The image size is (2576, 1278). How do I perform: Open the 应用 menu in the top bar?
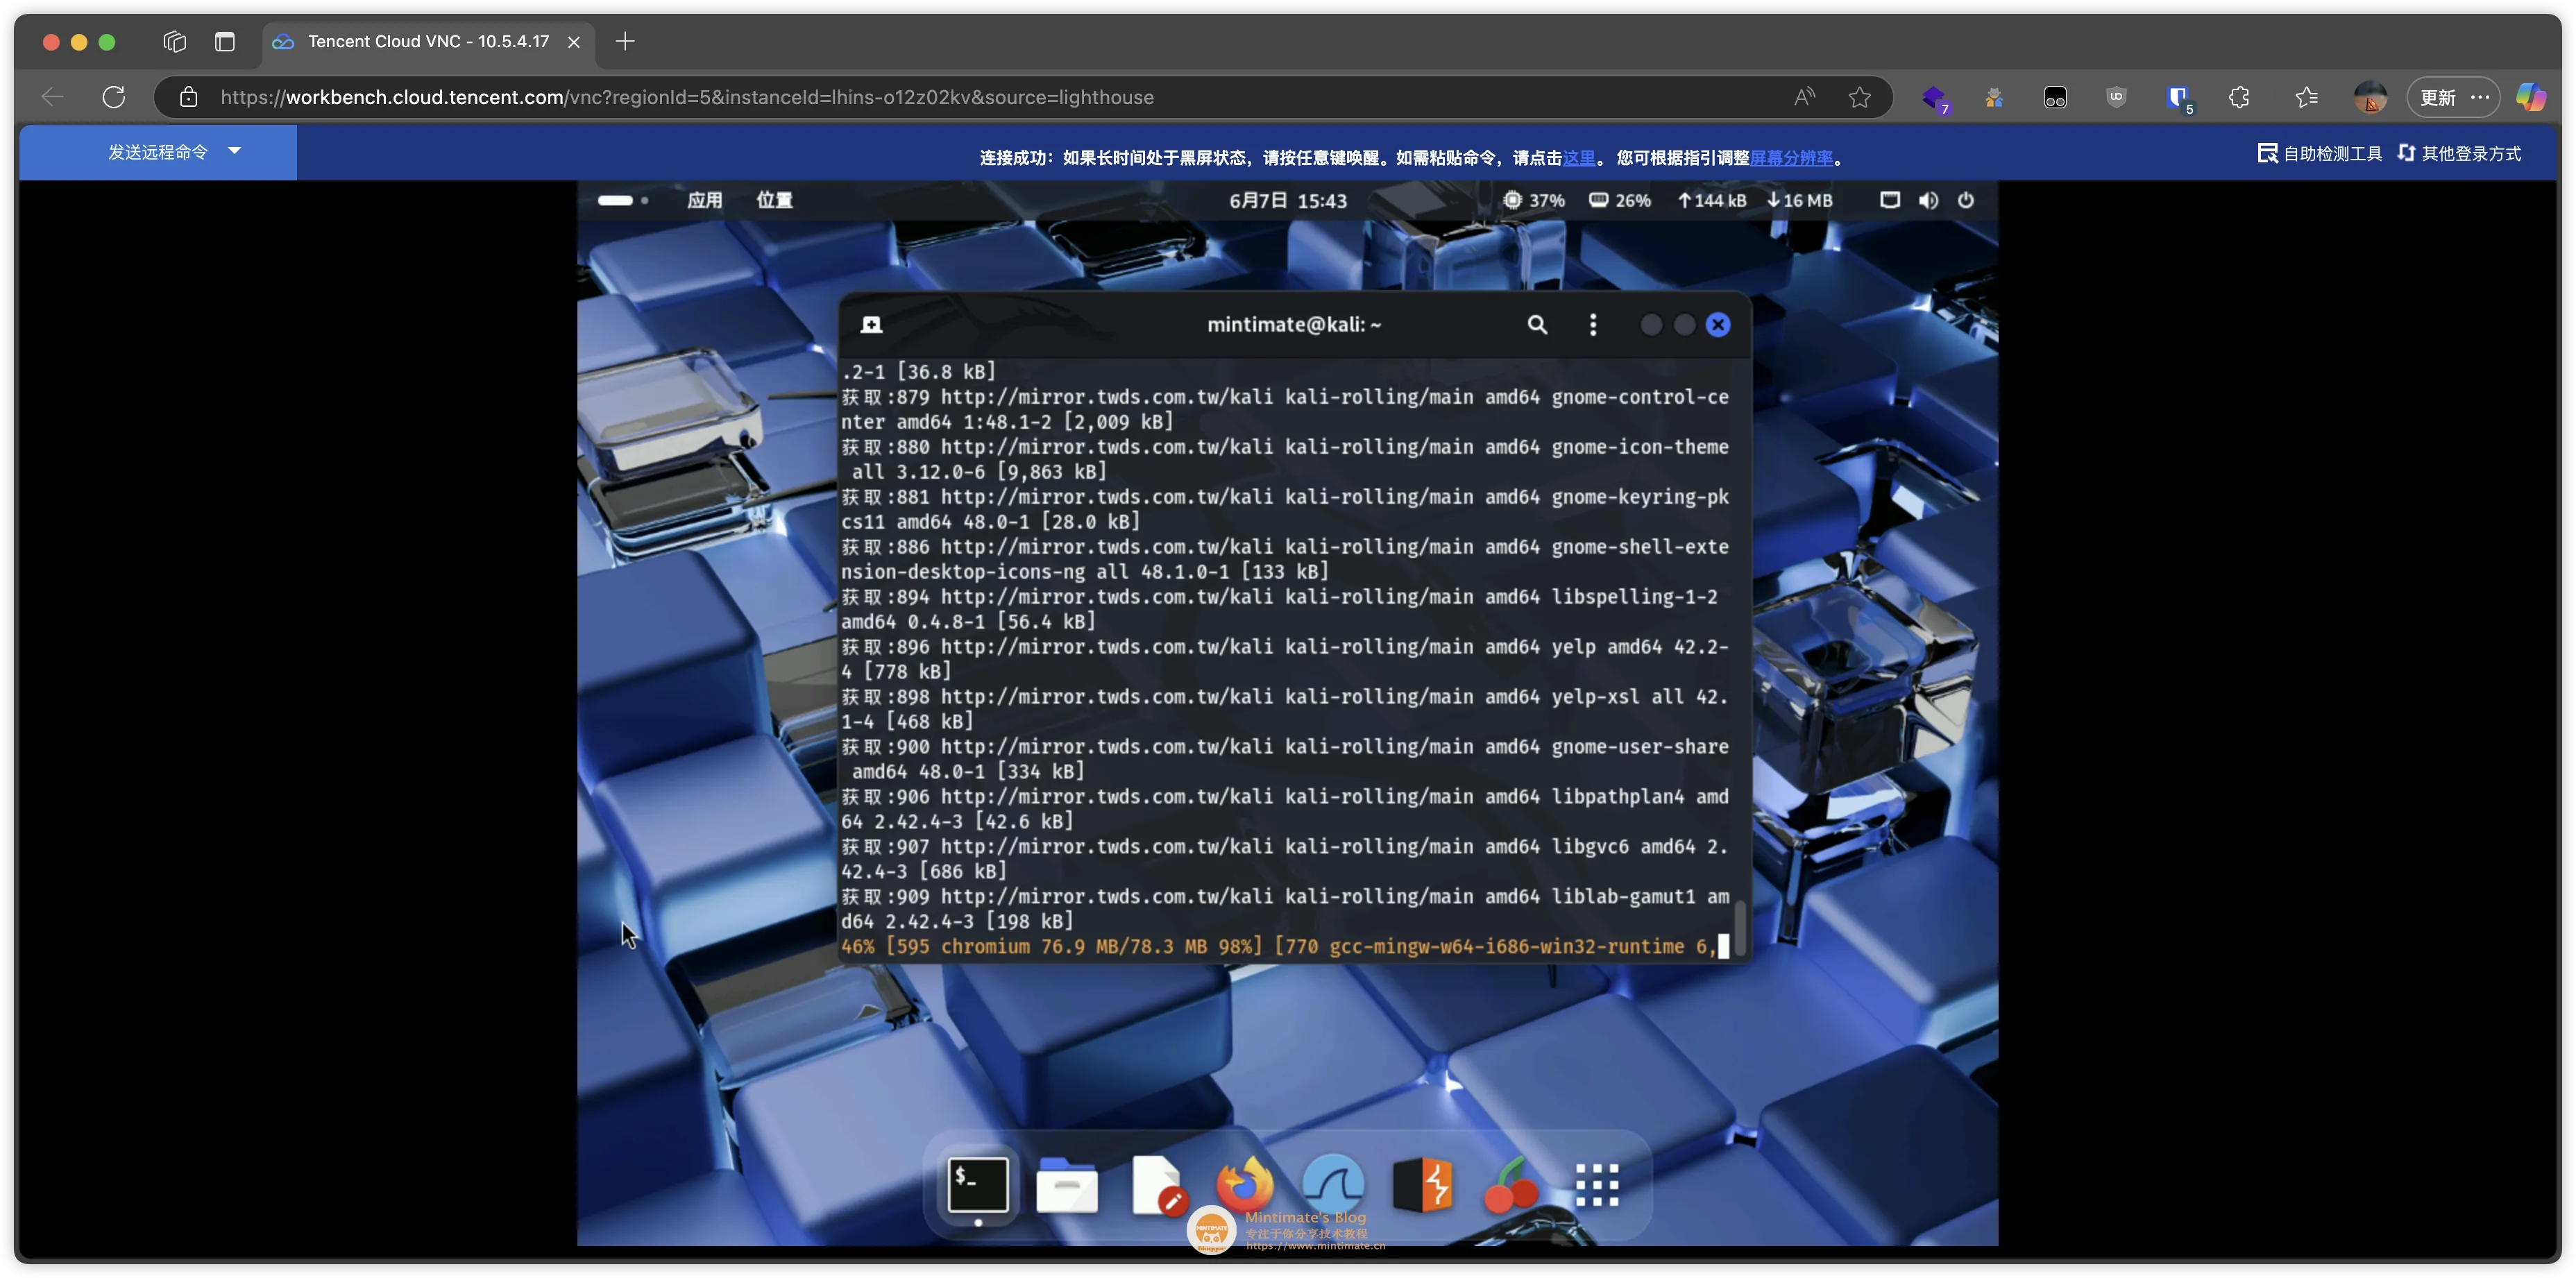(704, 200)
